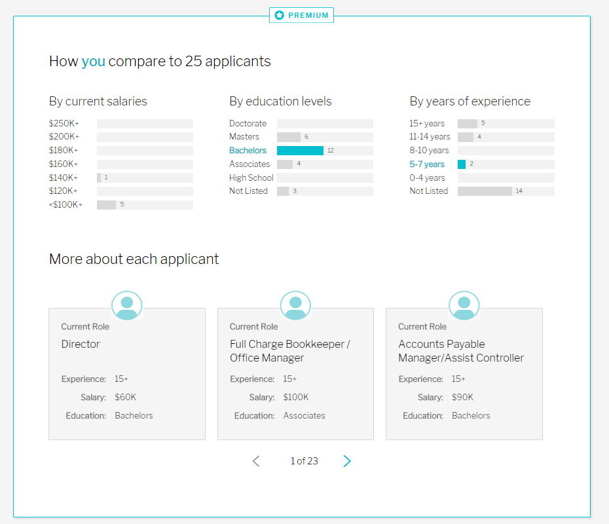Click the Full Charge Bookkeeper avatar icon
The image size is (609, 524).
click(x=295, y=306)
